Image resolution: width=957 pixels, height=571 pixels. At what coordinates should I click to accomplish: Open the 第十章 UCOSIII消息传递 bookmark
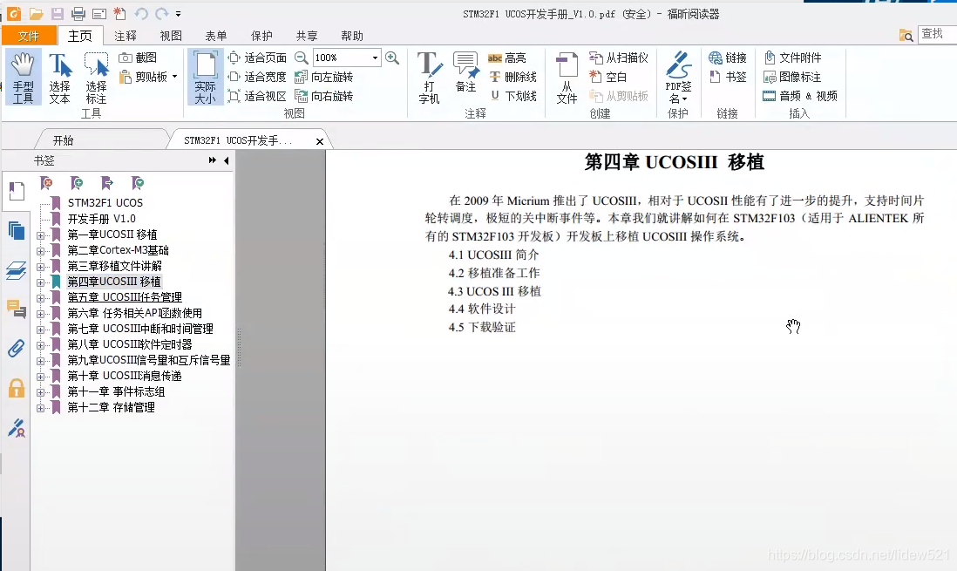click(125, 376)
